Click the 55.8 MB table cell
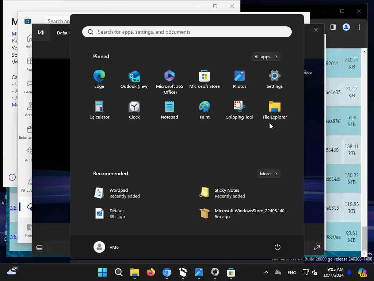Image resolution: width=374 pixels, height=281 pixels. pos(352,121)
